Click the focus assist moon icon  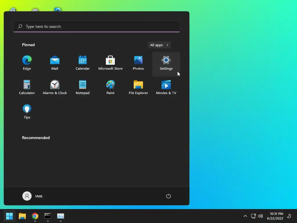click(x=289, y=216)
